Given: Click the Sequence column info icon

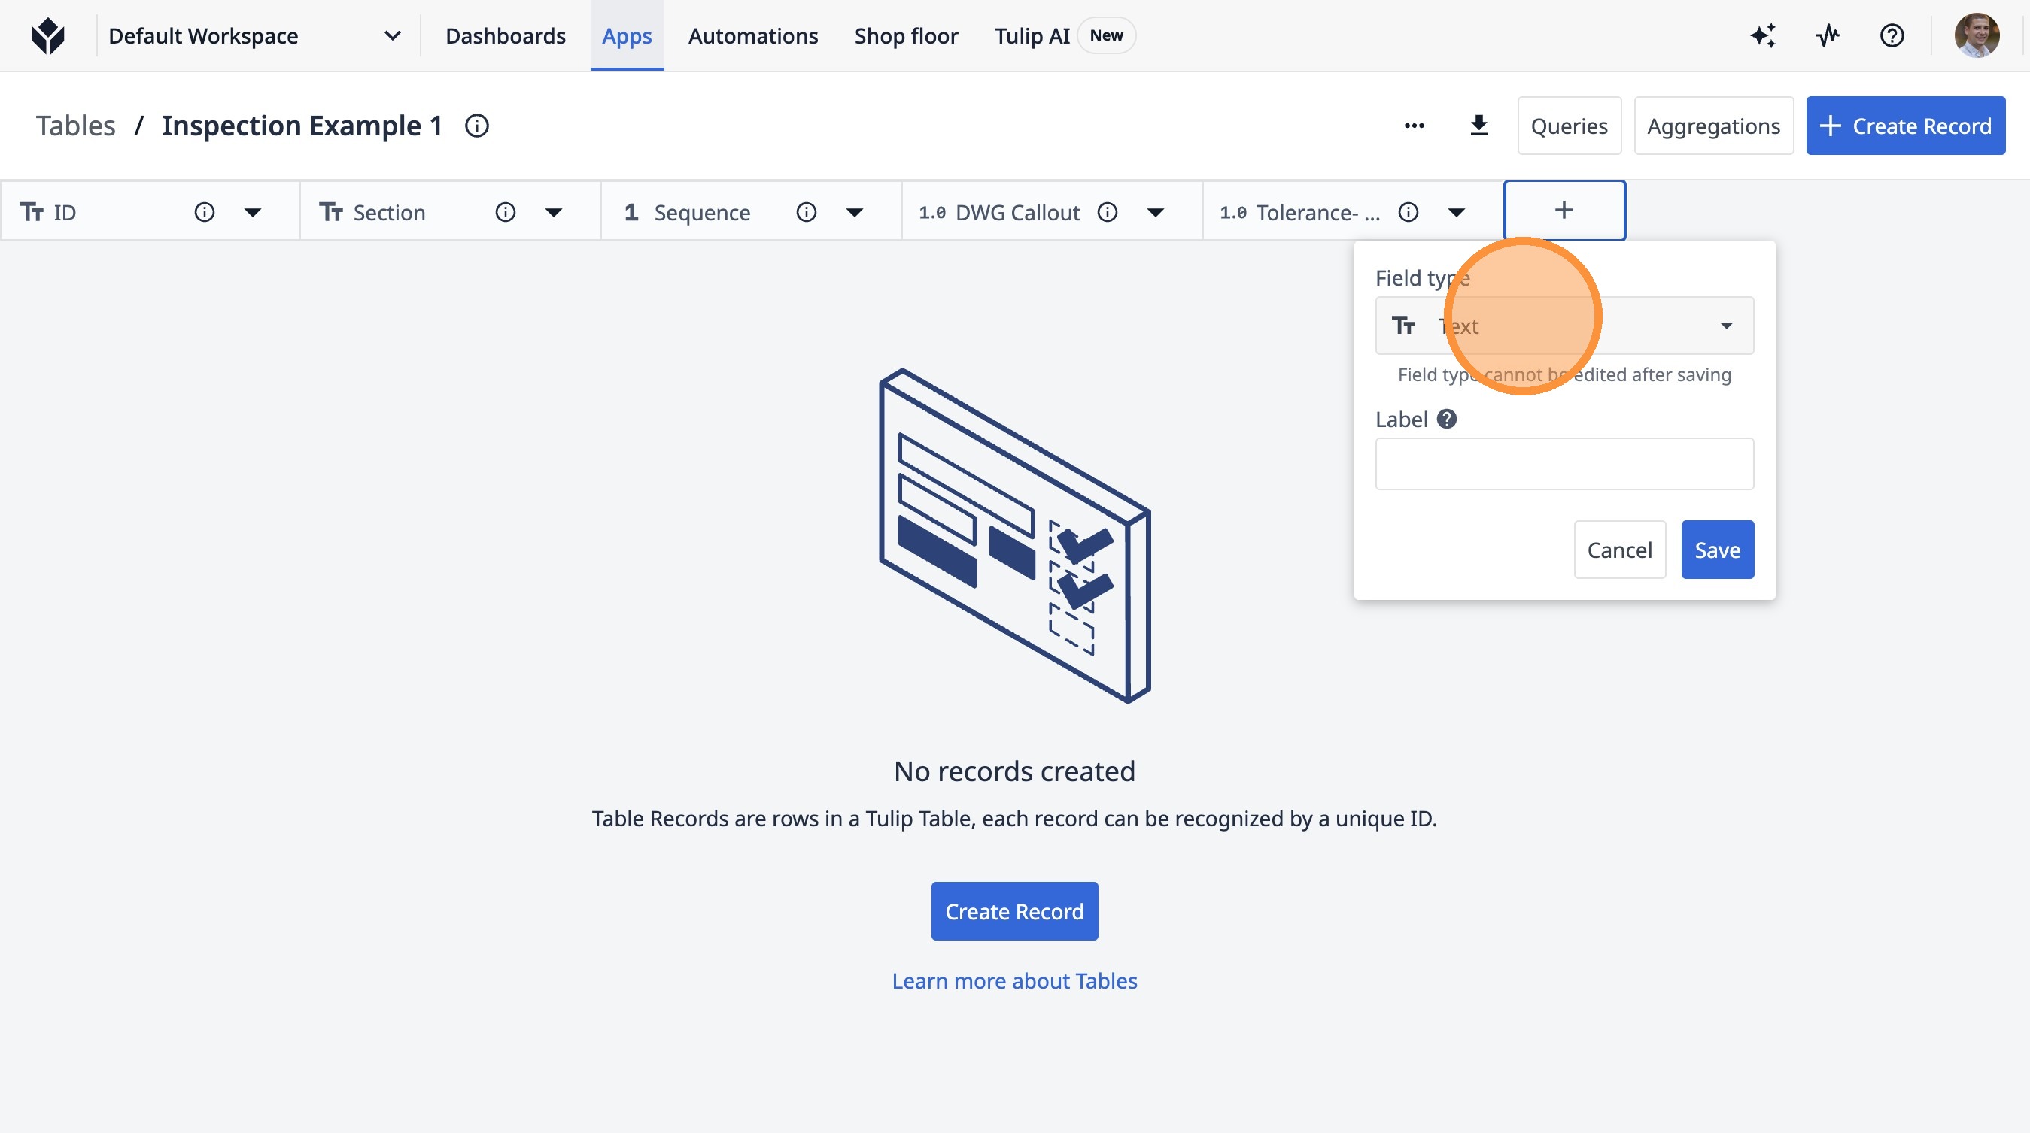Looking at the screenshot, I should (x=805, y=212).
